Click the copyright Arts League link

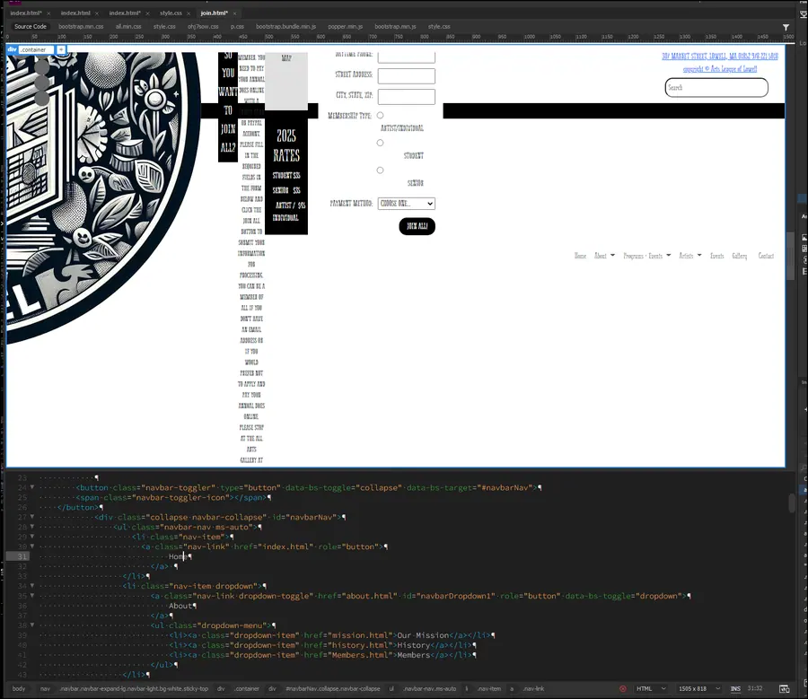[720, 68]
